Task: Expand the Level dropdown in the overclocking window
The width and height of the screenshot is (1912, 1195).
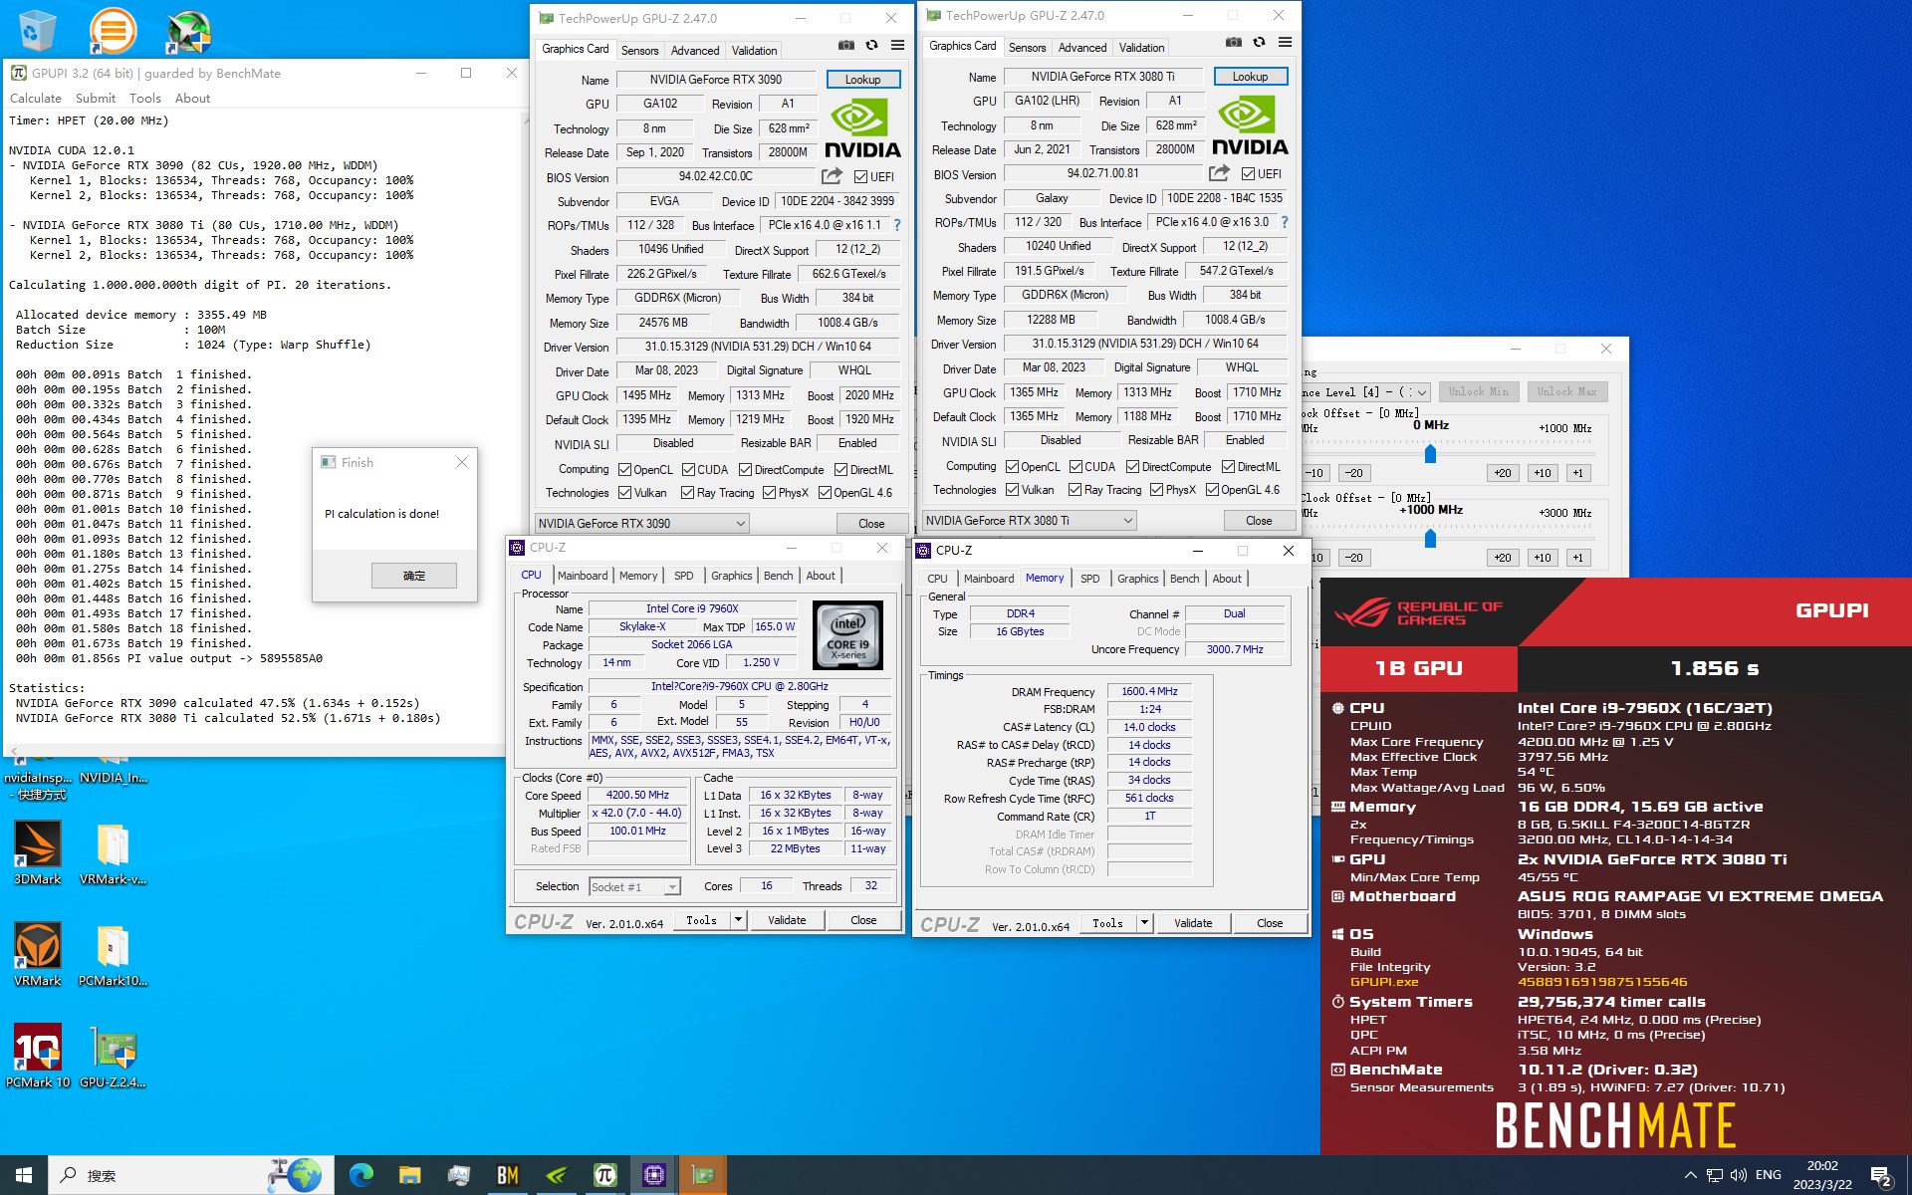Action: (1421, 392)
